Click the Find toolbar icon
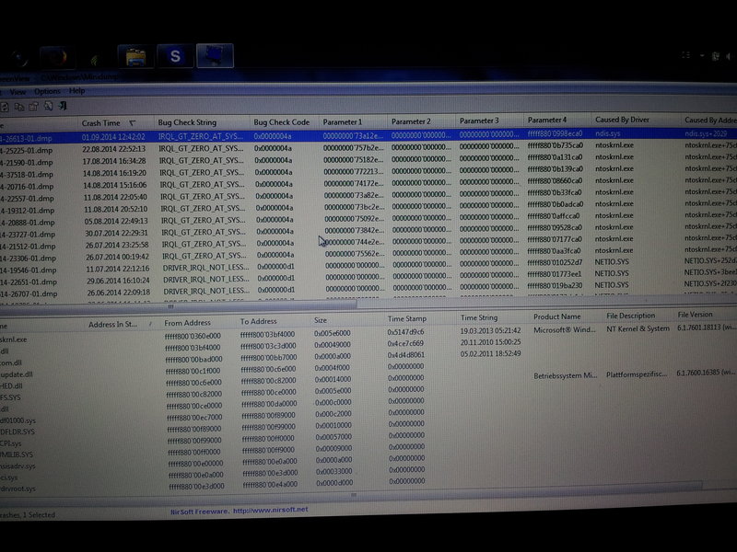This screenshot has height=552, width=737. [50, 105]
